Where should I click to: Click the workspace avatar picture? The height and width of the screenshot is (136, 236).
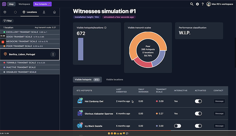(209, 4)
